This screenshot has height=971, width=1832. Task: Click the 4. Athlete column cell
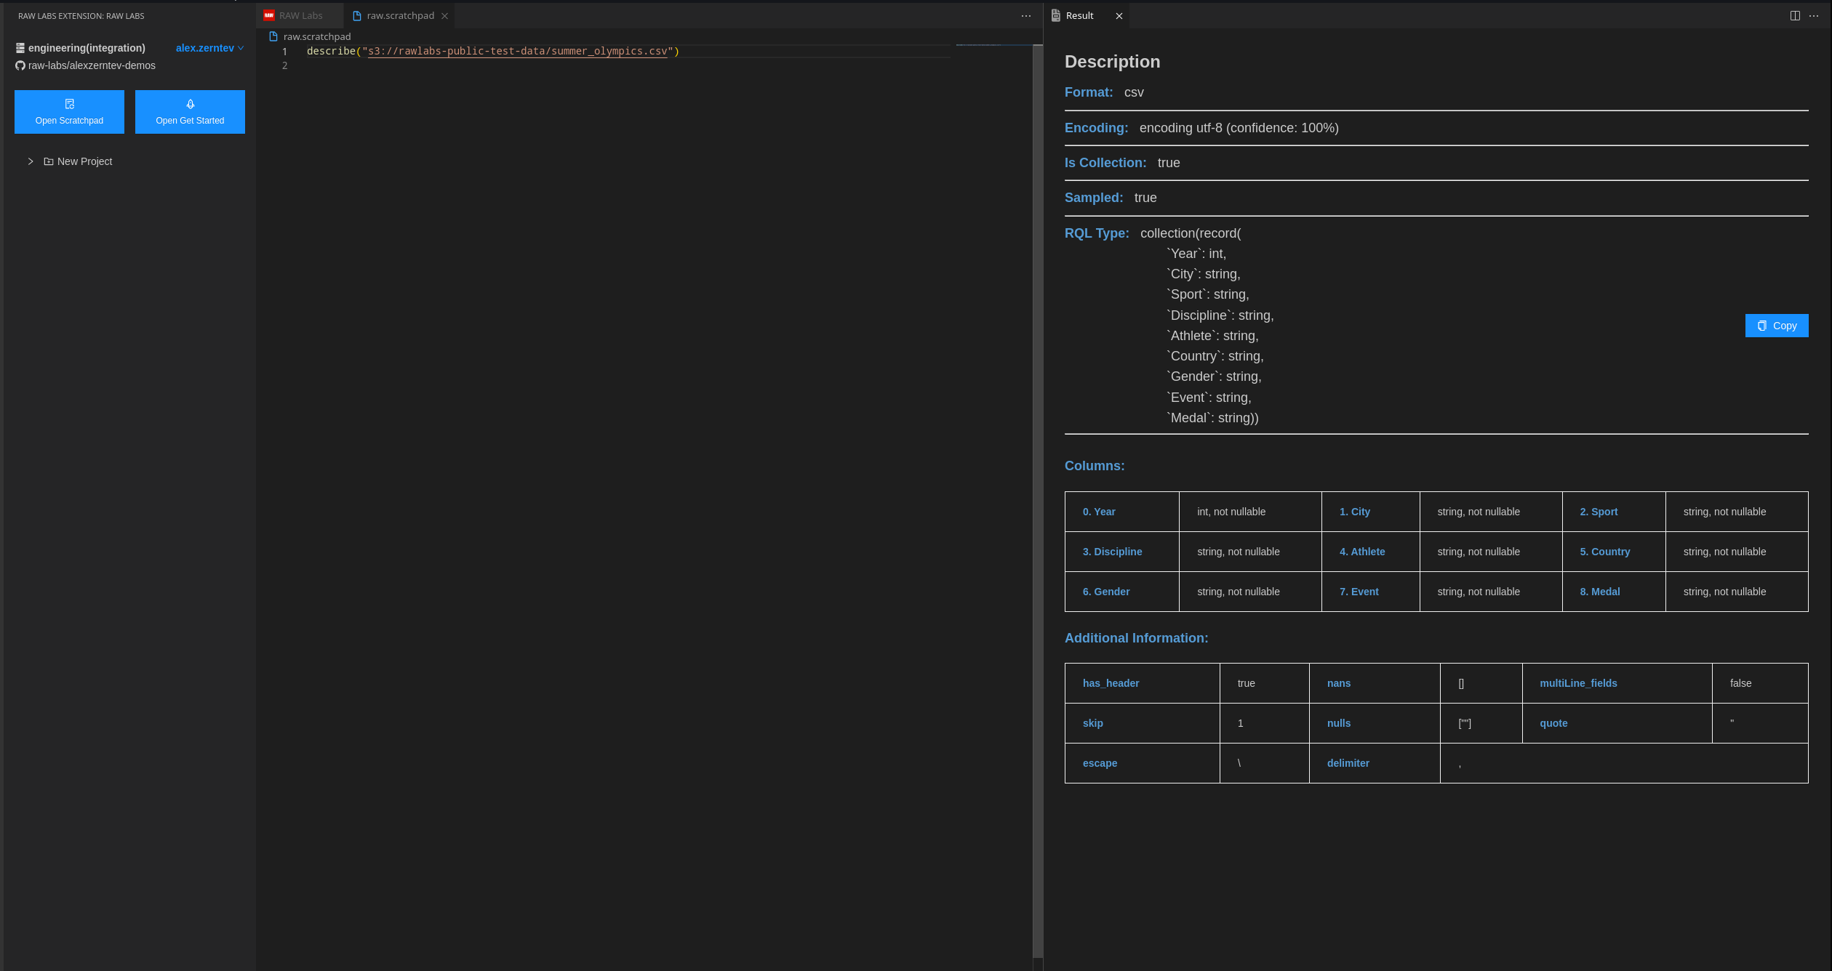1371,552
